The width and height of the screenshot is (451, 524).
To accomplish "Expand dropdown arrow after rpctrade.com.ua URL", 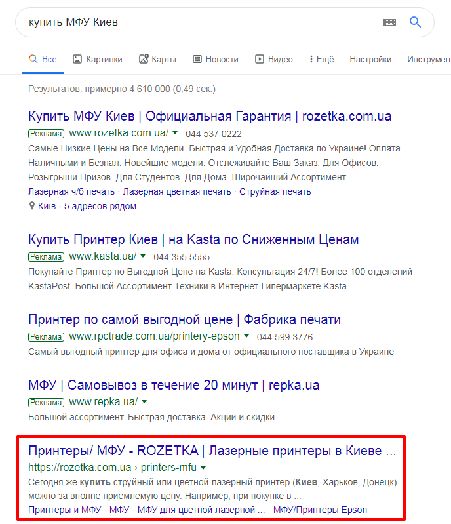I will point(246,336).
